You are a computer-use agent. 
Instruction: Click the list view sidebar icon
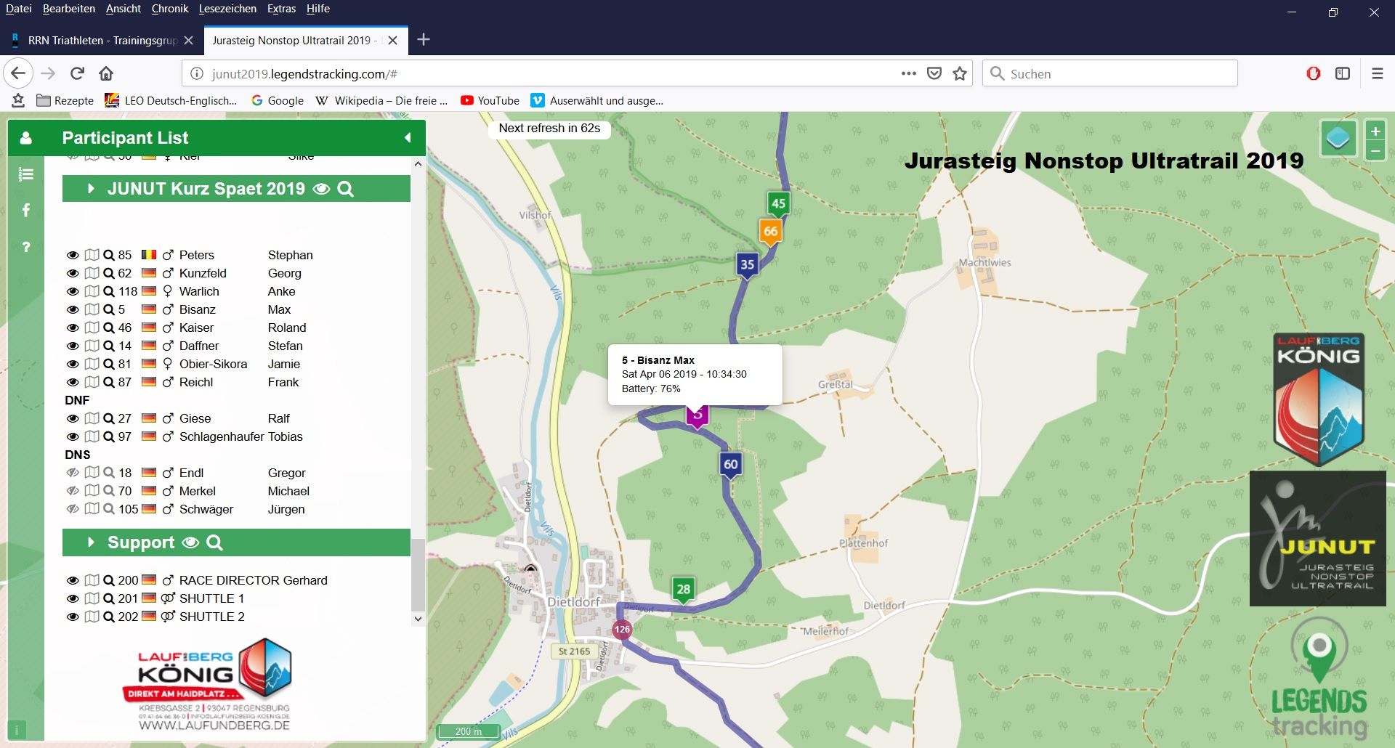(26, 174)
